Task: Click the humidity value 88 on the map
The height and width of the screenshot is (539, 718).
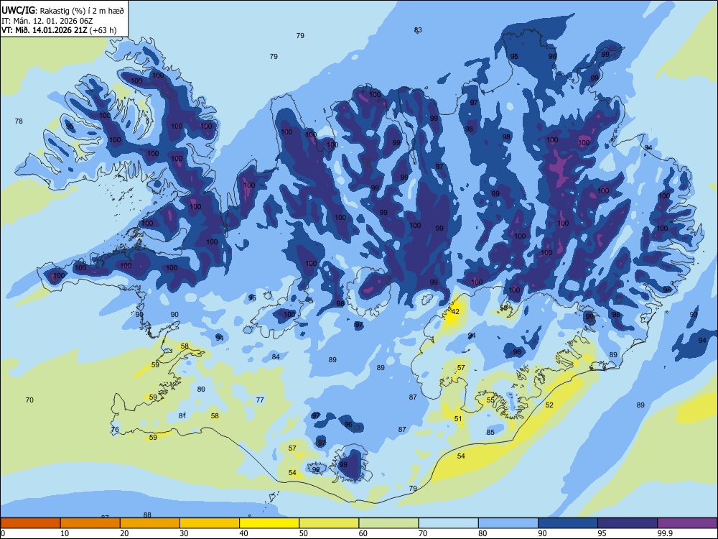Action: (147, 515)
